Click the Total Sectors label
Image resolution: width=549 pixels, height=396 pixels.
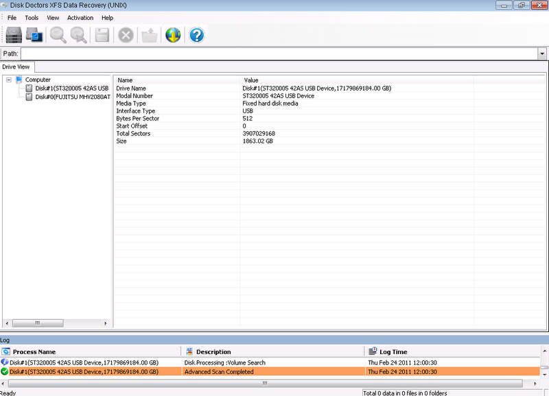coord(133,133)
